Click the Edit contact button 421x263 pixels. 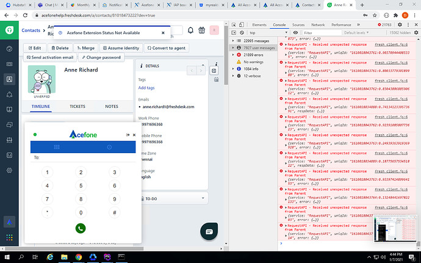pos(35,48)
